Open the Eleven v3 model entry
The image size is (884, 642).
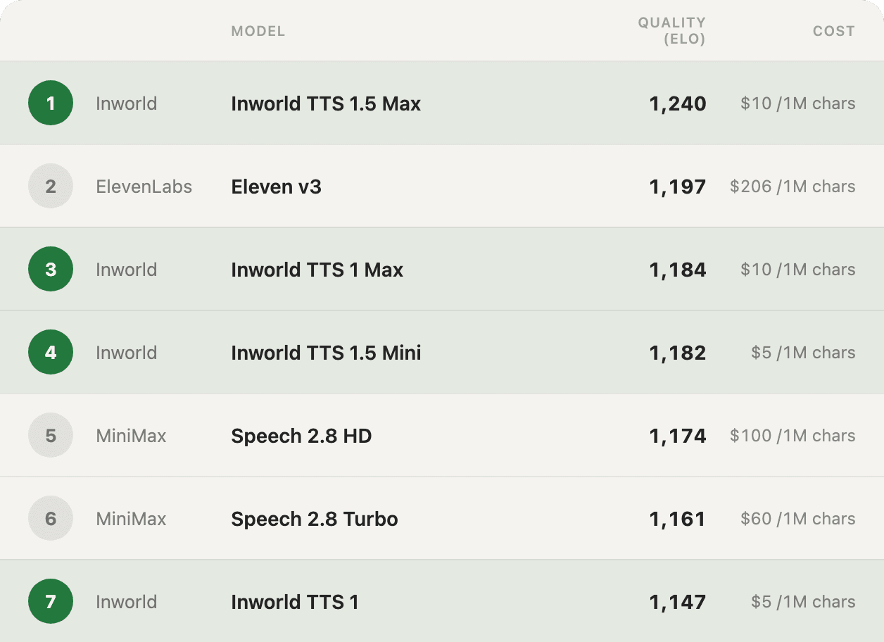[276, 187]
